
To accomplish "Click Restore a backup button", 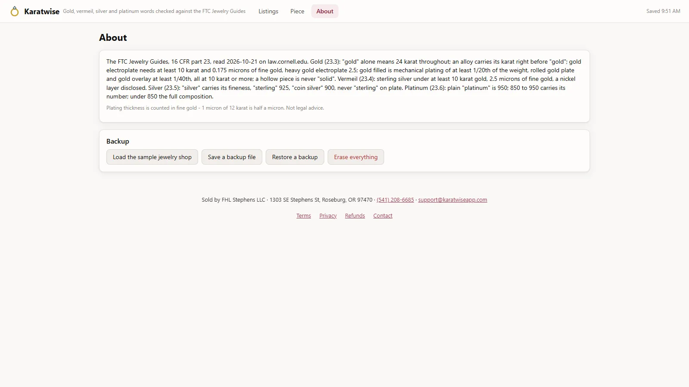I will (x=295, y=157).
